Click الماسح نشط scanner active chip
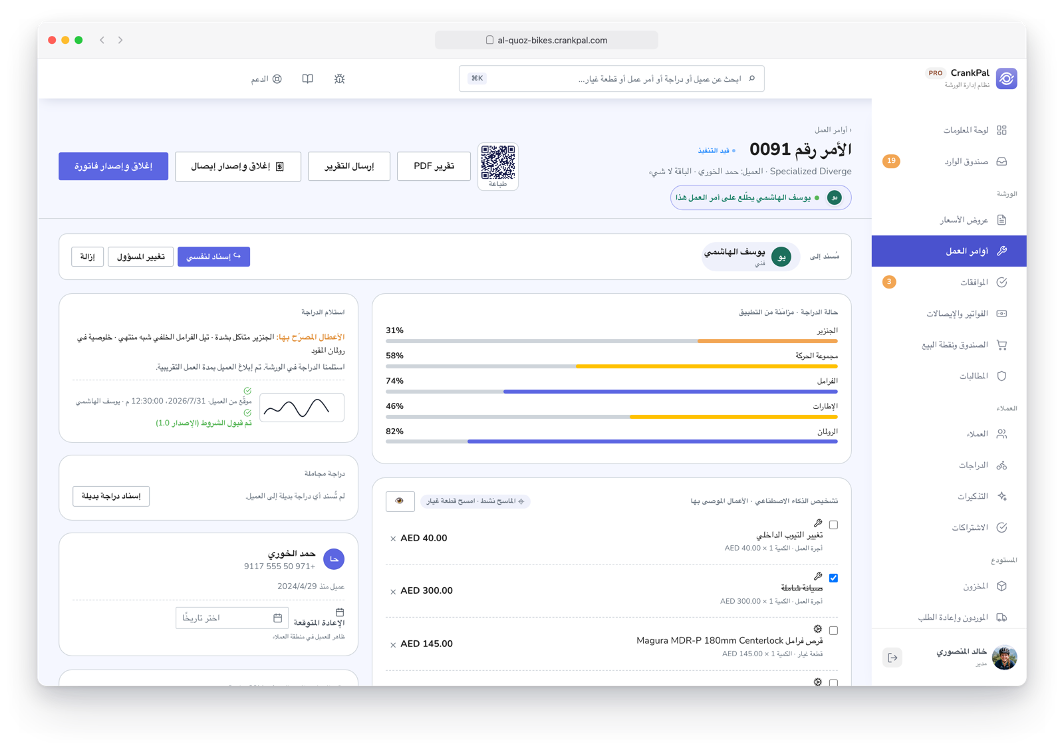Viewport: 1064px width, 752px height. [x=475, y=501]
